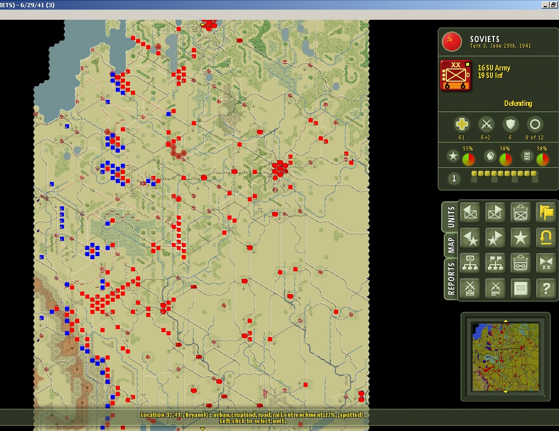Click the 19 SU Inf unit counter

(455, 76)
